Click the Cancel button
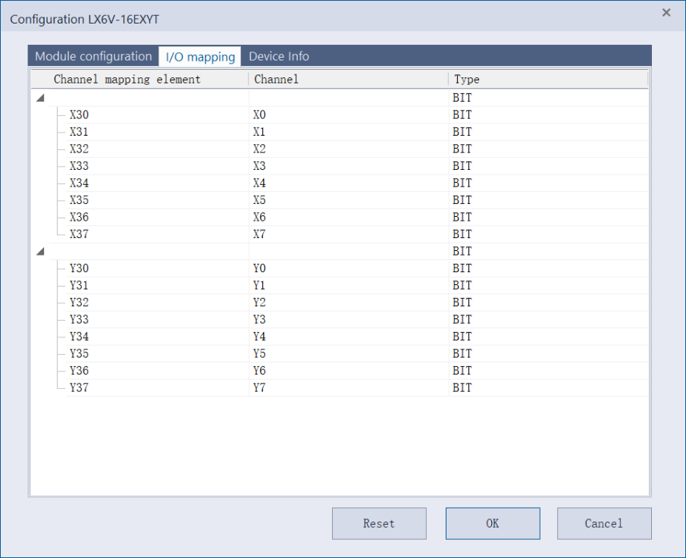The width and height of the screenshot is (686, 558). pyautogui.click(x=603, y=523)
